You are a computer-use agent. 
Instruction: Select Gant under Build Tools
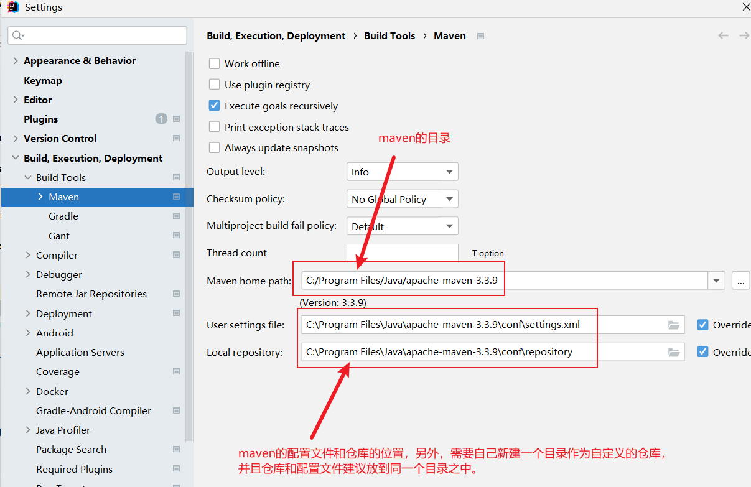pyautogui.click(x=59, y=236)
